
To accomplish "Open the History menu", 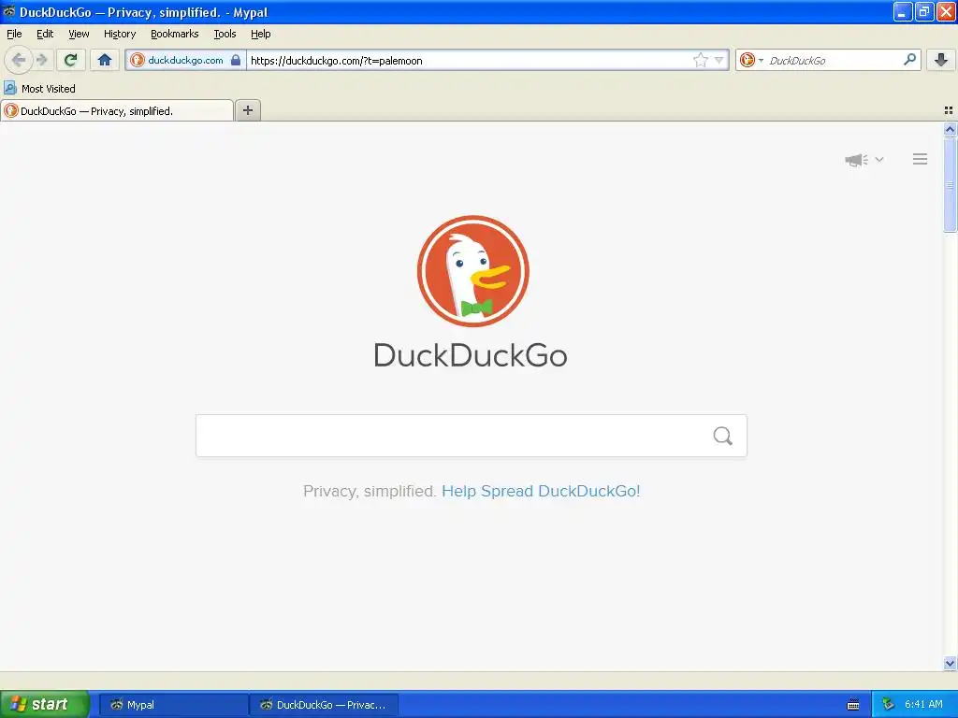I will [119, 35].
